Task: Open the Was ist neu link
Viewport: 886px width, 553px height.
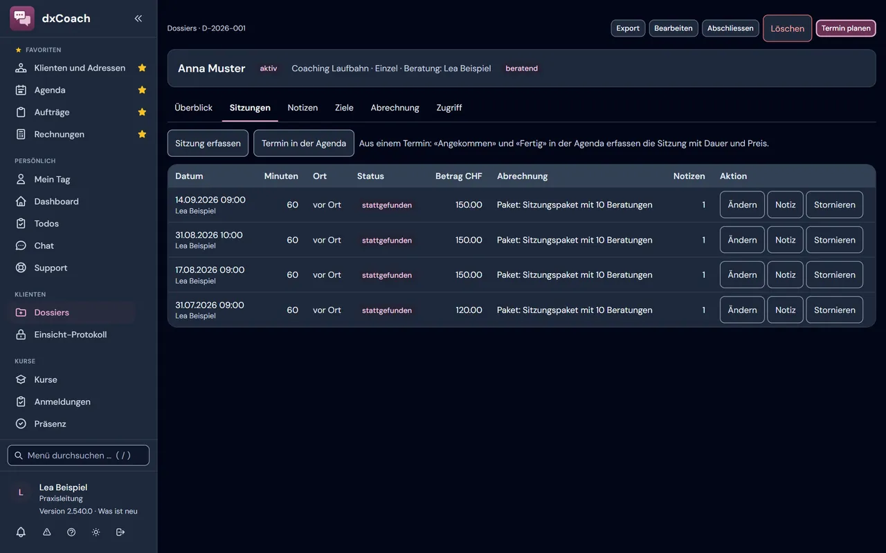Action: click(x=118, y=512)
